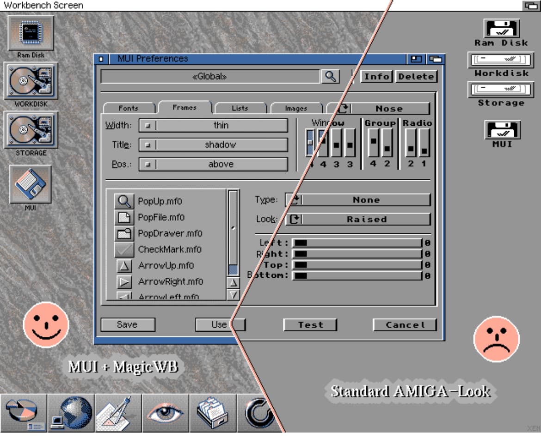
Task: Click Workbench screen depth gadget
Action: [531, 6]
